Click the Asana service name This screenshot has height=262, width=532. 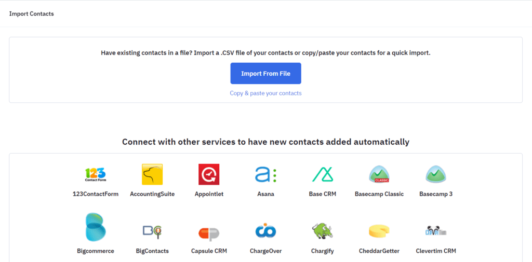(x=265, y=194)
